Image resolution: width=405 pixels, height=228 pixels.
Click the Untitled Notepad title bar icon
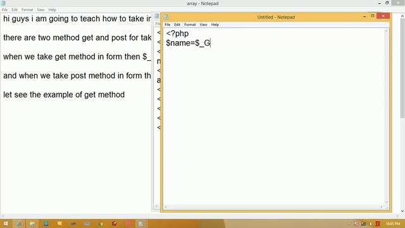166,17
